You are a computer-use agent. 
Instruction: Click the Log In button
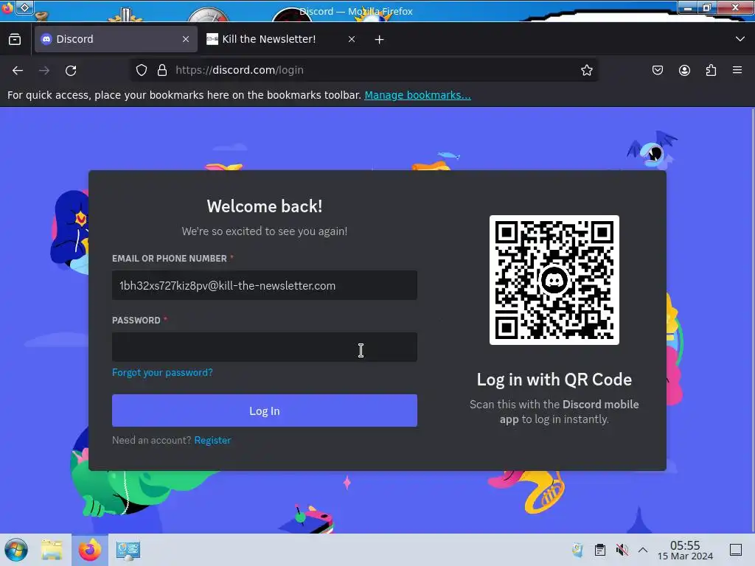pos(265,410)
